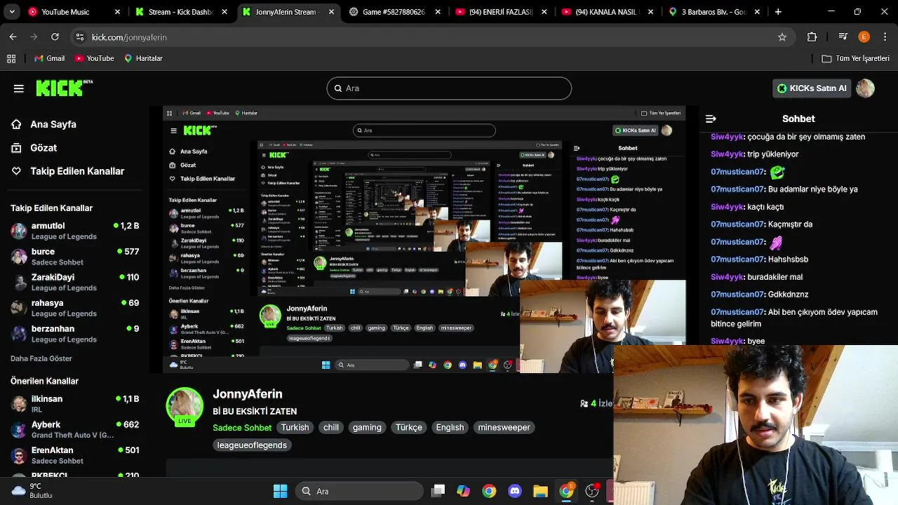Go back in browser history
Image resolution: width=898 pixels, height=505 pixels.
pos(13,37)
